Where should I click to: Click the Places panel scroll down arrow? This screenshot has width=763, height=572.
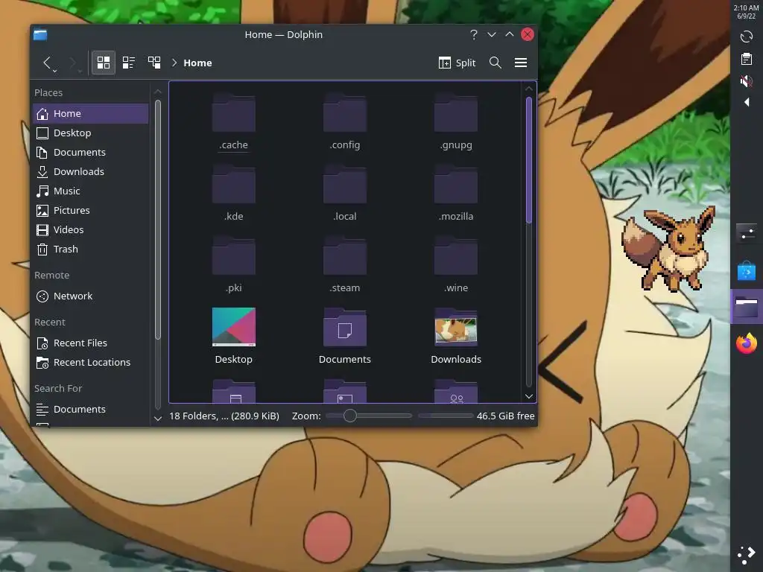[x=158, y=419]
